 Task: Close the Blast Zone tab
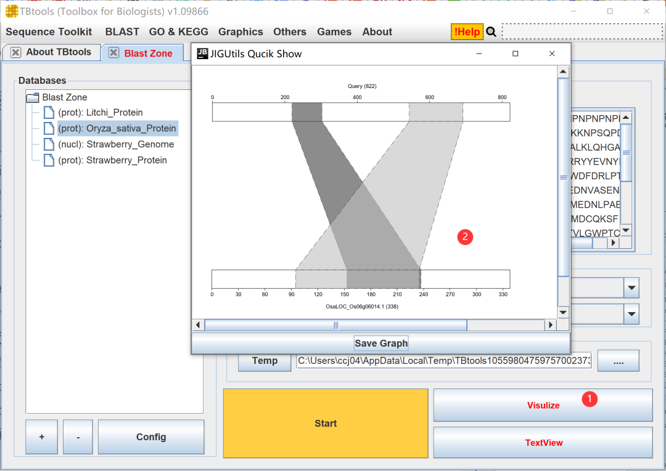[x=114, y=52]
